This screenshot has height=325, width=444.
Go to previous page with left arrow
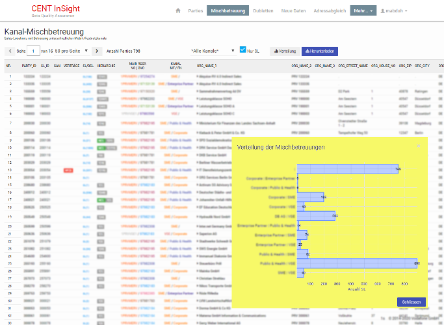pos(10,51)
